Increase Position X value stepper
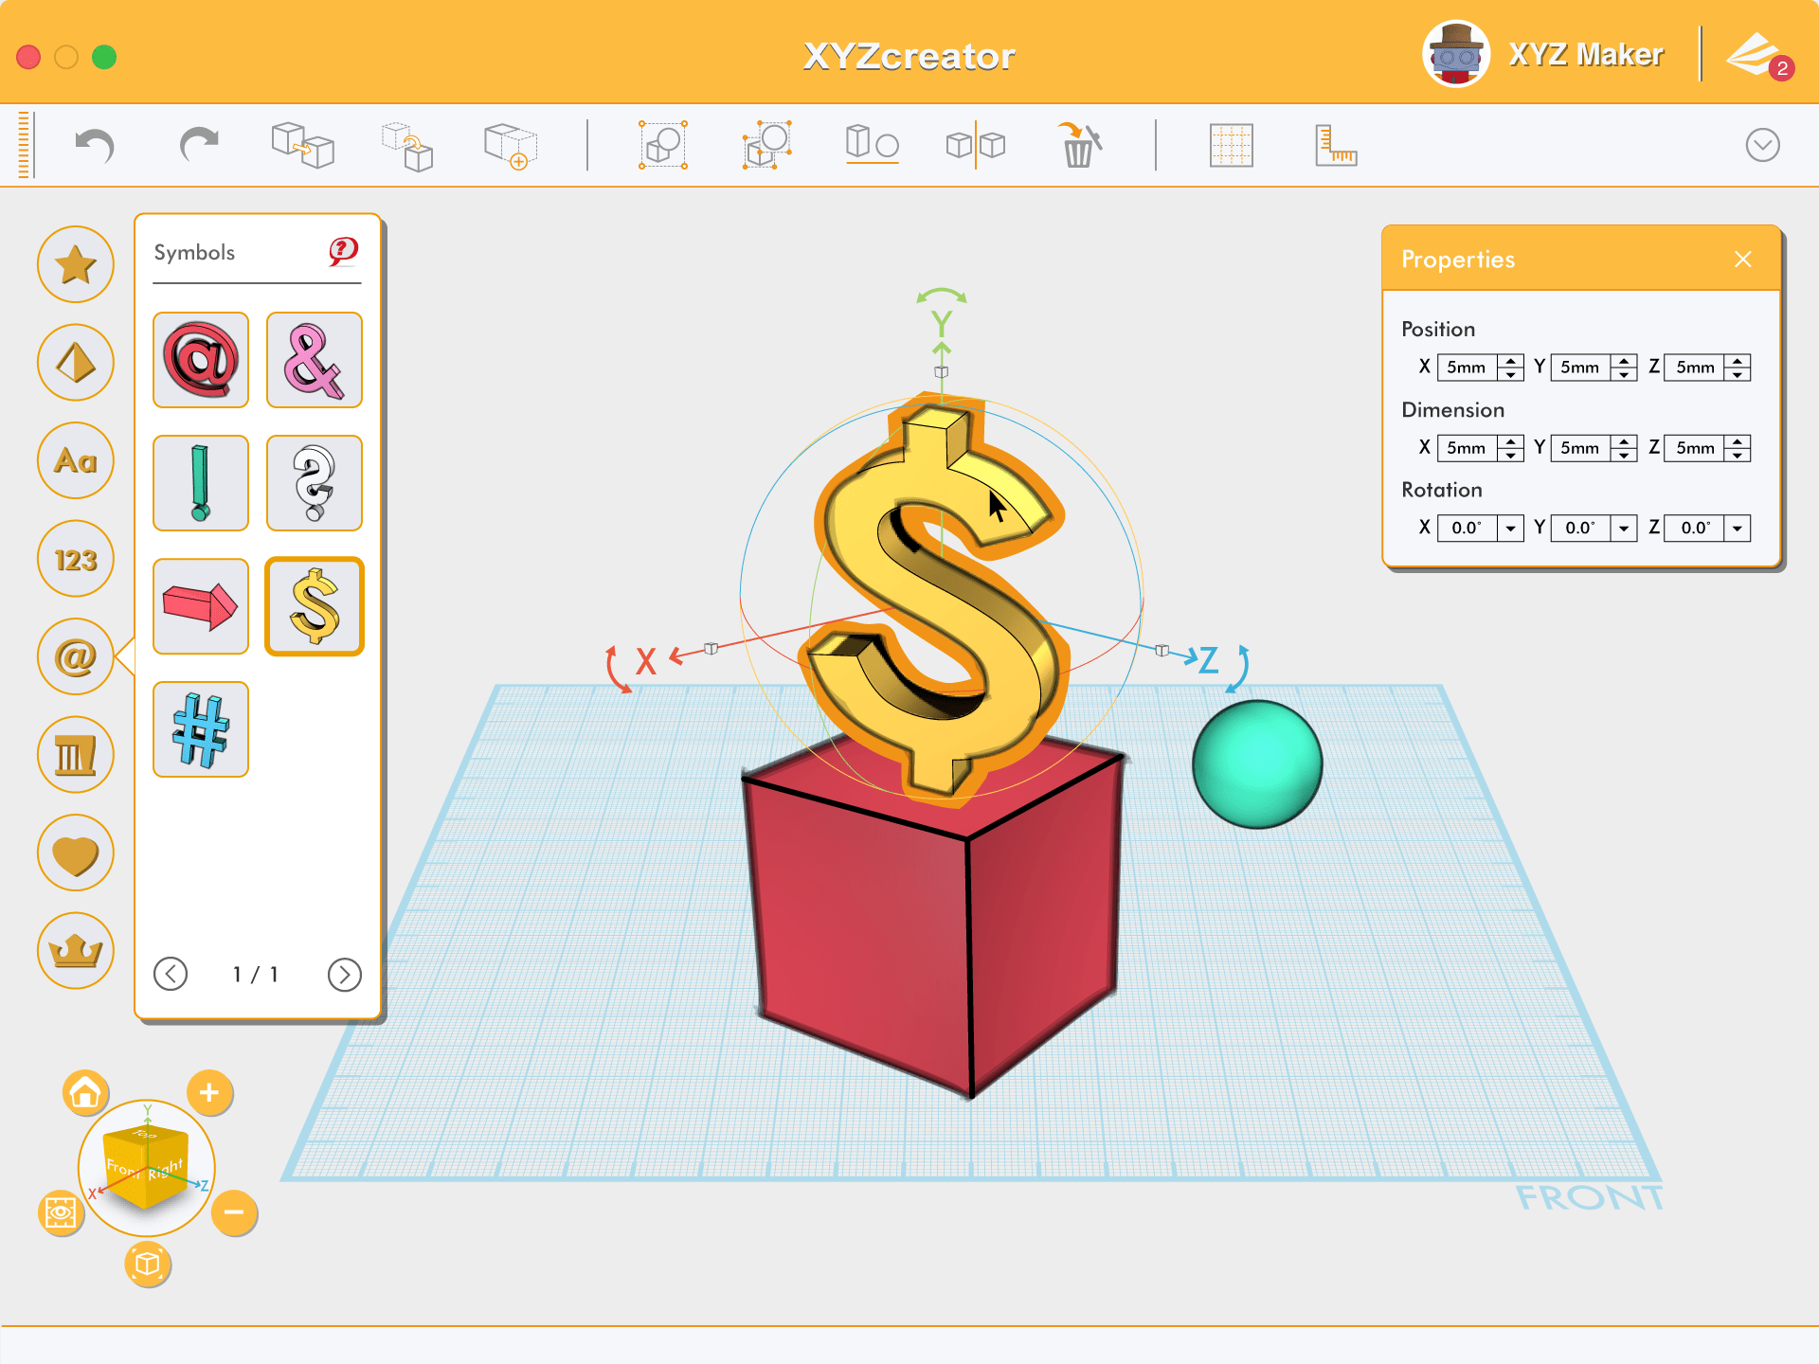The width and height of the screenshot is (1819, 1364). [x=1510, y=361]
